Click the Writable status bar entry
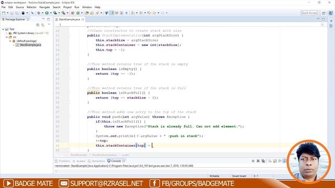The width and height of the screenshot is (335, 188). click(x=214, y=176)
